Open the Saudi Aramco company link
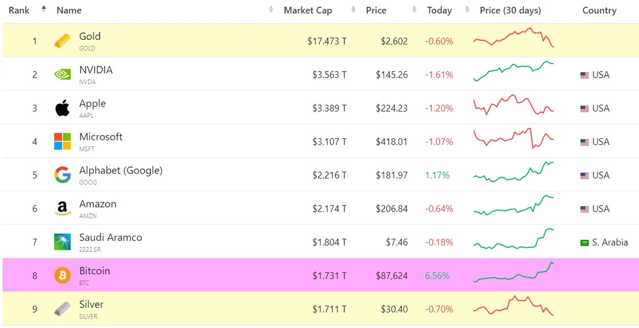The width and height of the screenshot is (639, 328). [111, 237]
